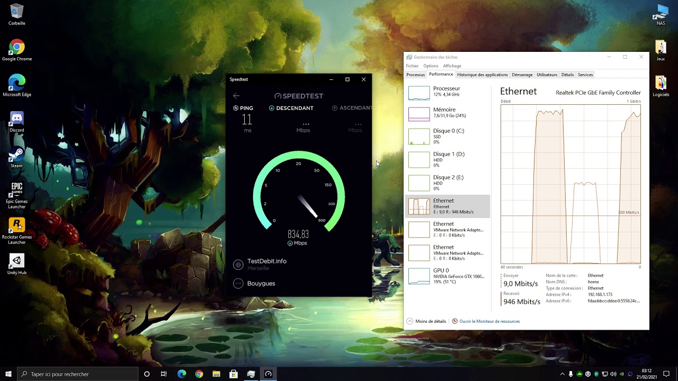Open Microsoft Store from the taskbar

pos(234,374)
